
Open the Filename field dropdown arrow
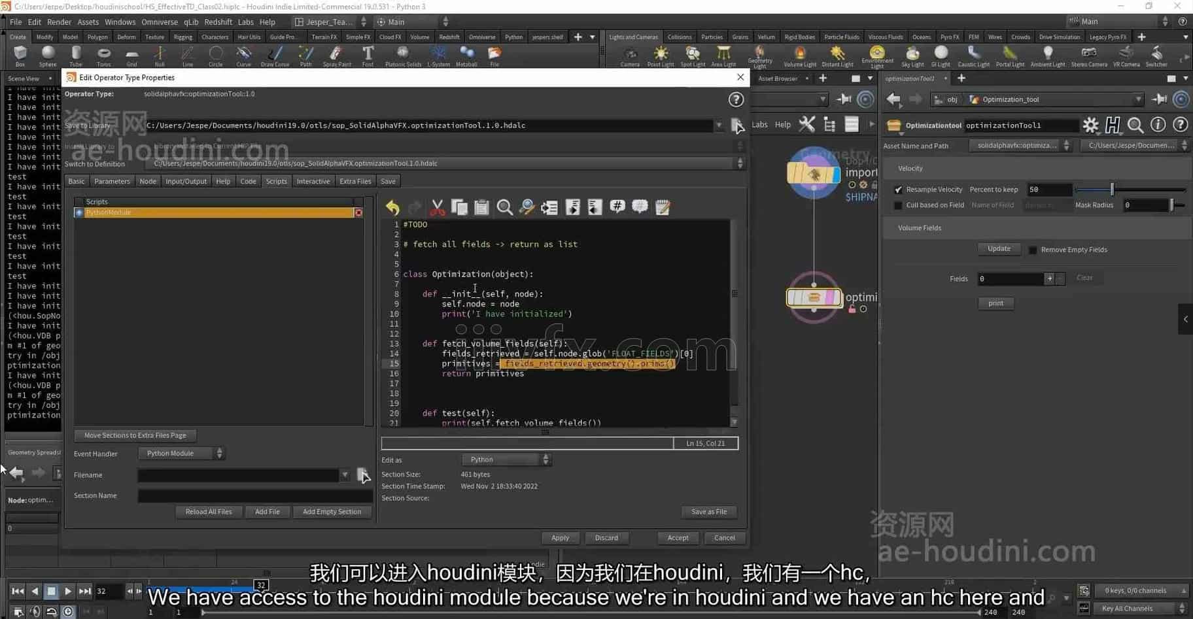pos(345,475)
